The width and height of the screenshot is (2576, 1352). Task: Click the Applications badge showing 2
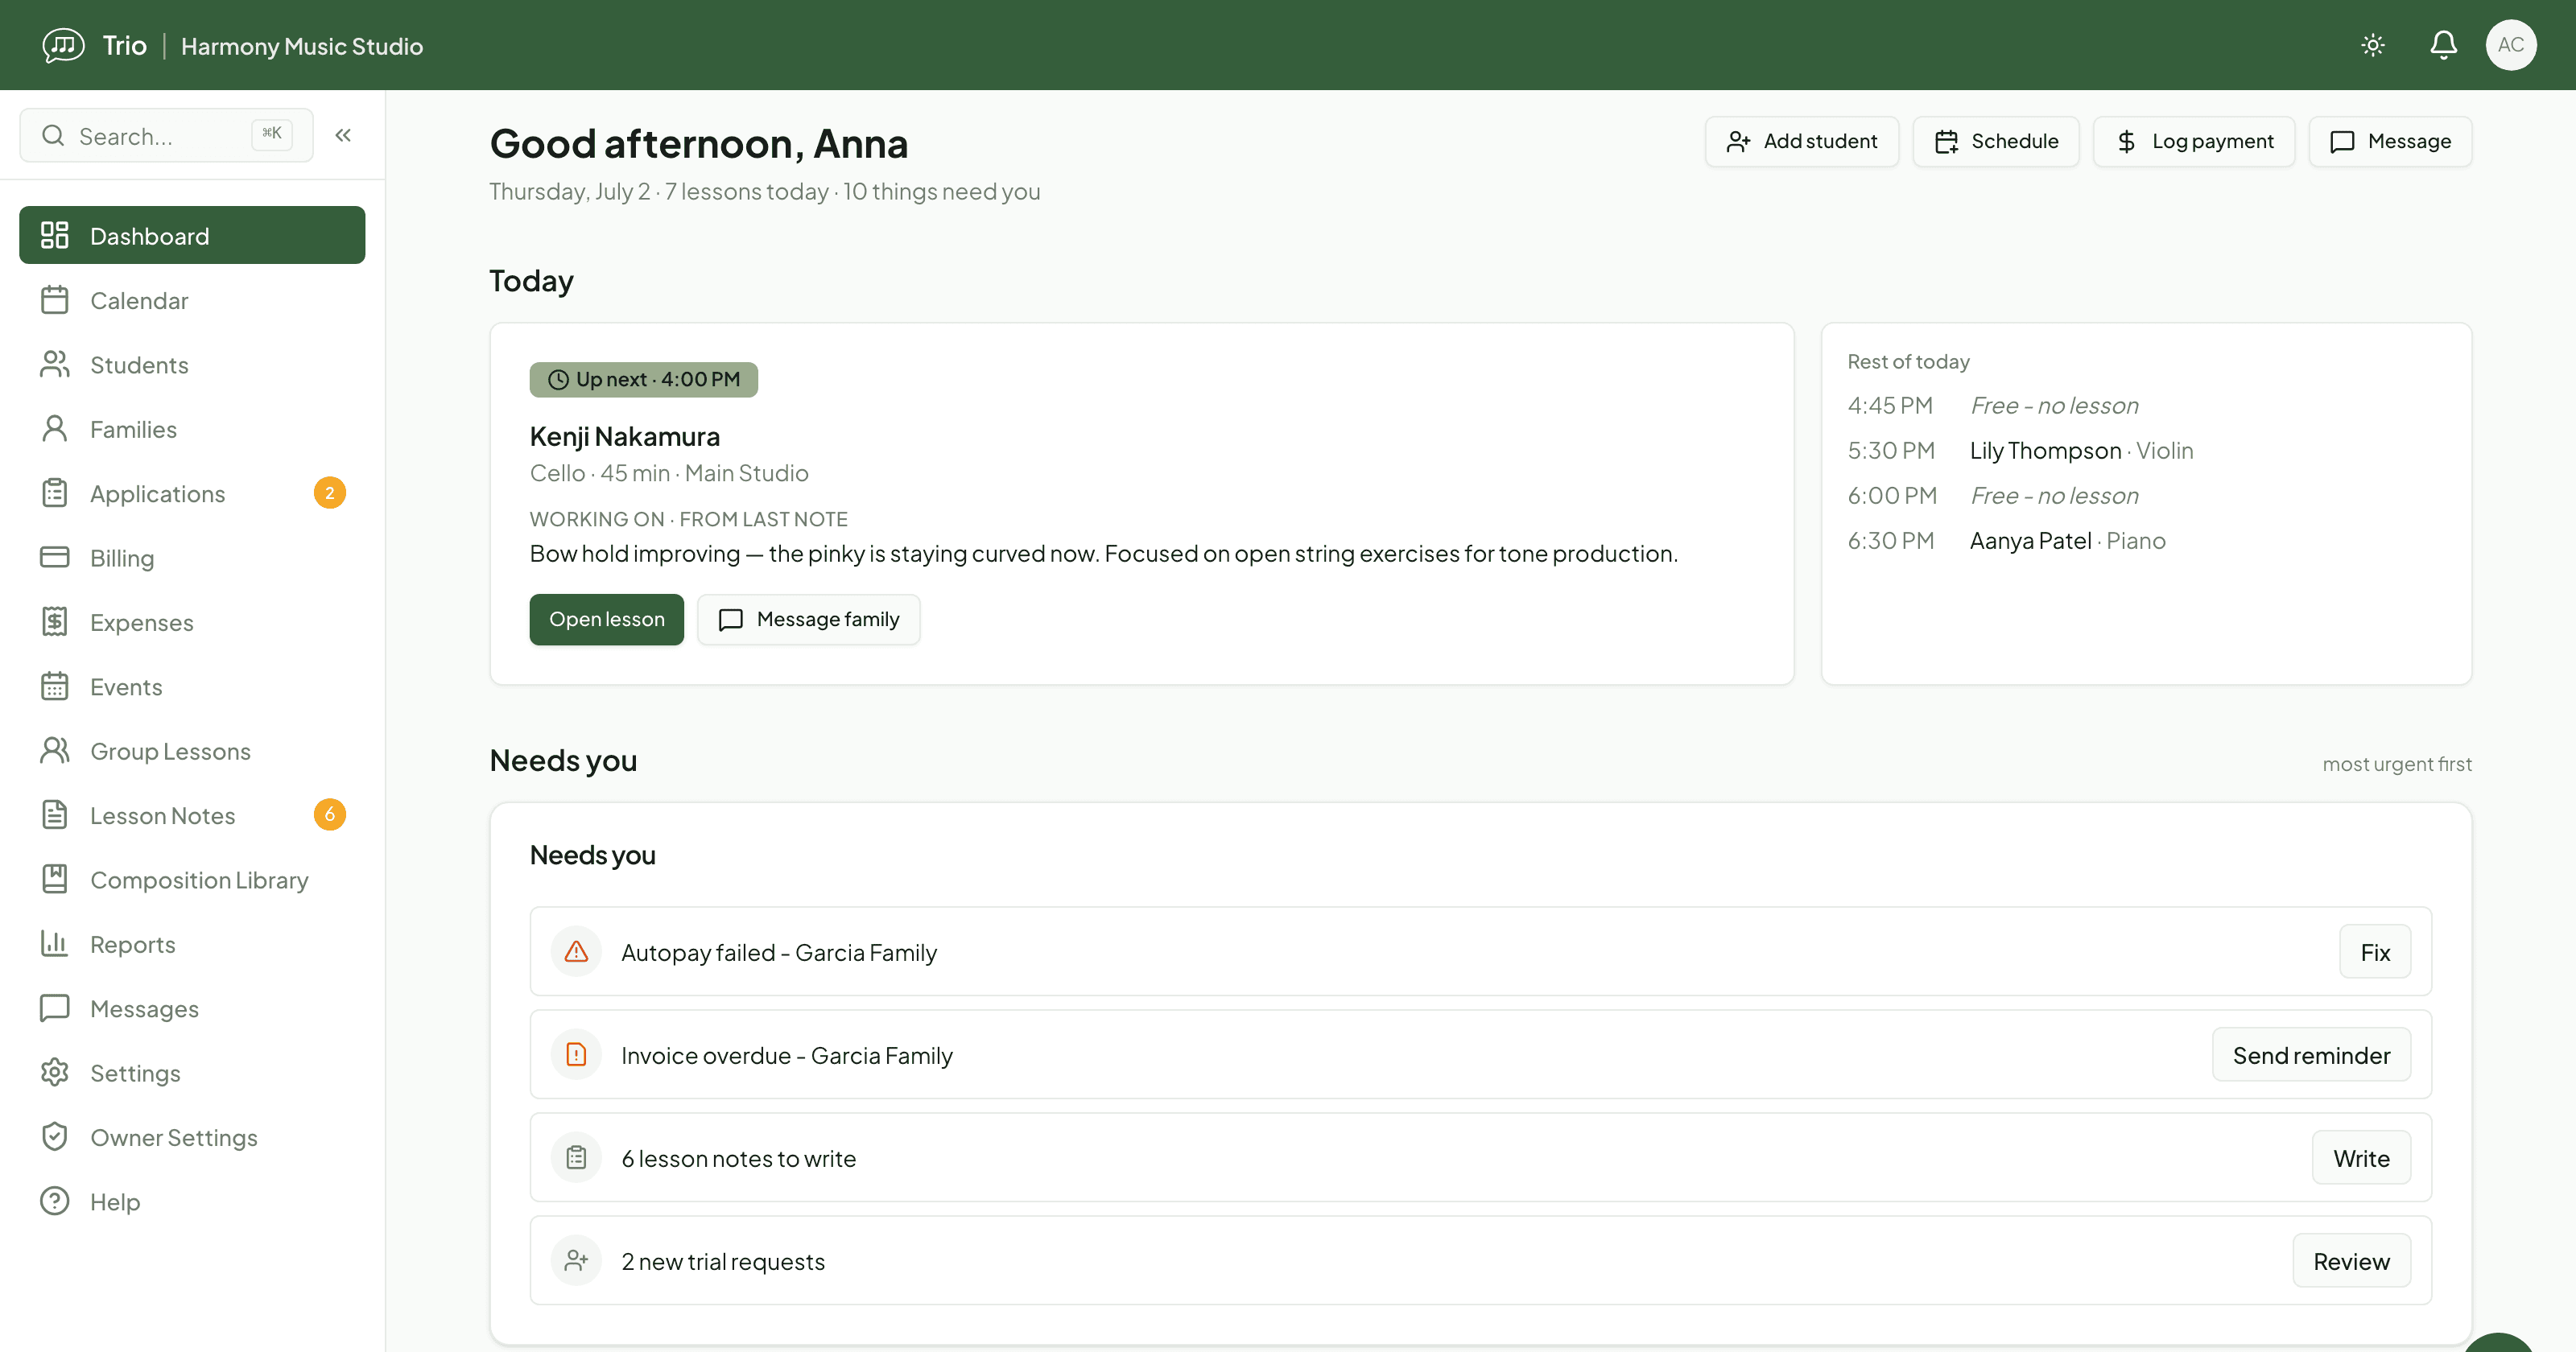click(x=330, y=493)
